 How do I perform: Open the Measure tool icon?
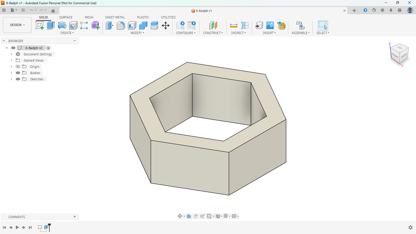[234, 25]
